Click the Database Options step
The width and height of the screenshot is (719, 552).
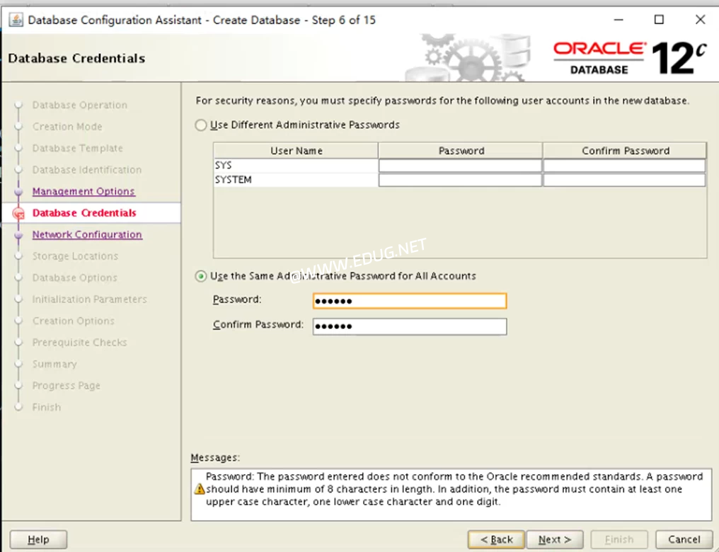(x=75, y=277)
